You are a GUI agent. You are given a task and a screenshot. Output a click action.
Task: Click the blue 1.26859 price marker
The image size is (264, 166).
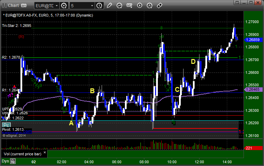coord(253,40)
